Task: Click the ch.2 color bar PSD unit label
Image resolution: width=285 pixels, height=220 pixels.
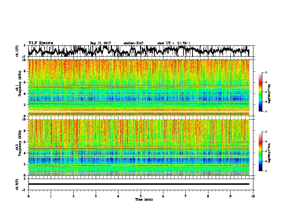Action: (269, 153)
